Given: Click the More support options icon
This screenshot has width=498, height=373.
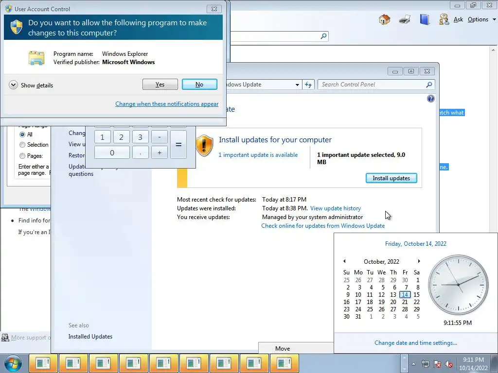Looking at the screenshot, I should pos(5,338).
